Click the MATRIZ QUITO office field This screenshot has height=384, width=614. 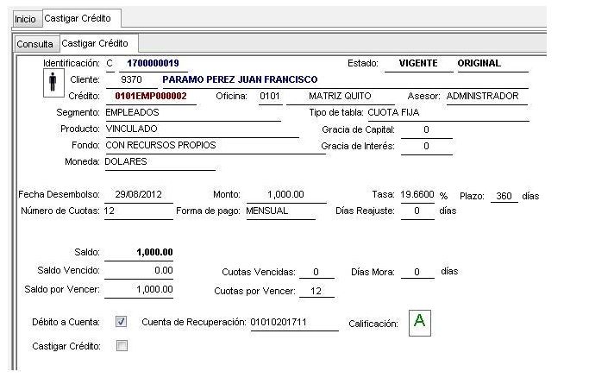click(x=340, y=96)
